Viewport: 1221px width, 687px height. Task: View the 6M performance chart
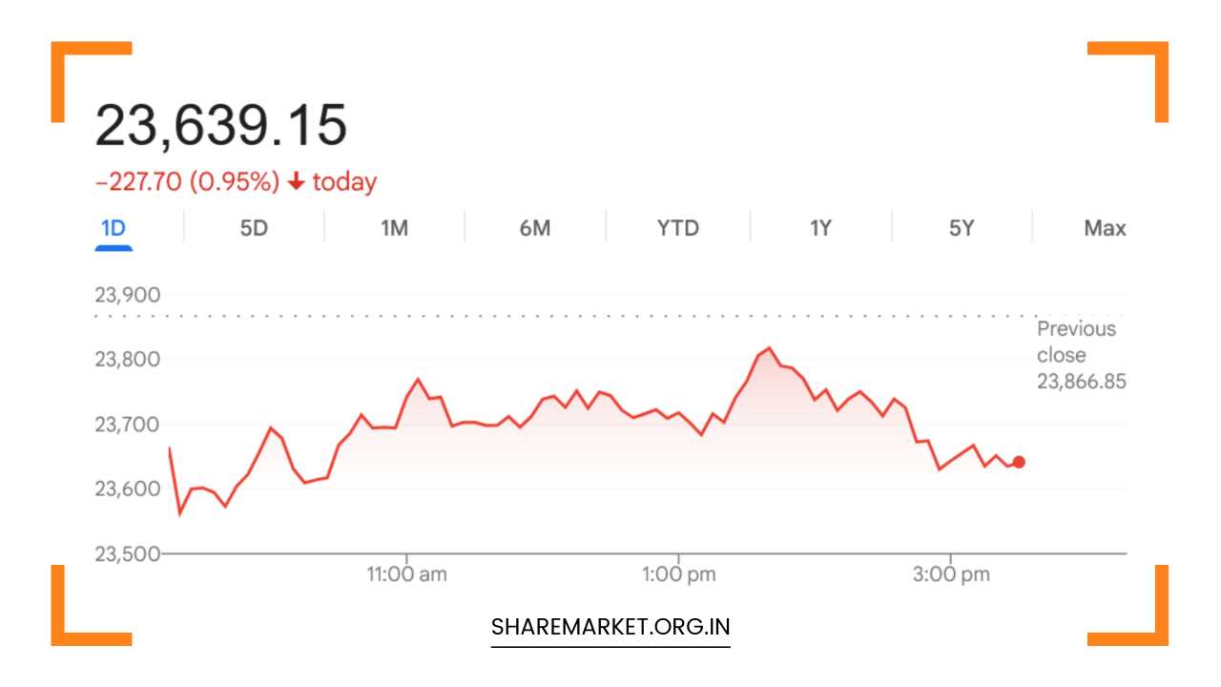[x=536, y=227]
